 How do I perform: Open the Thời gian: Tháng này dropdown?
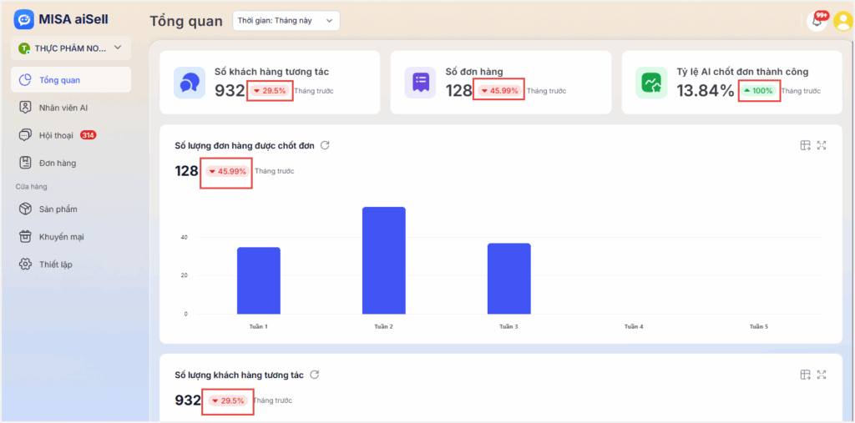pyautogui.click(x=286, y=21)
